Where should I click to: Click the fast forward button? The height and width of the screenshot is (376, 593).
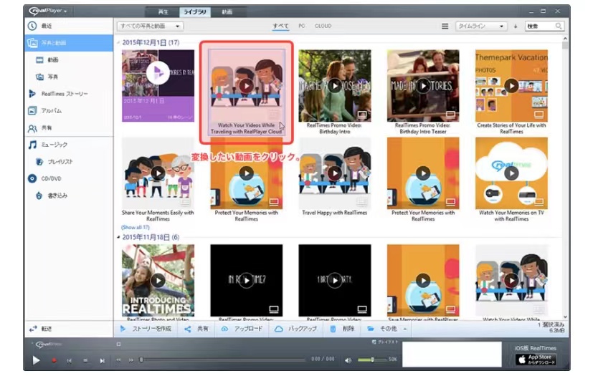tap(131, 360)
